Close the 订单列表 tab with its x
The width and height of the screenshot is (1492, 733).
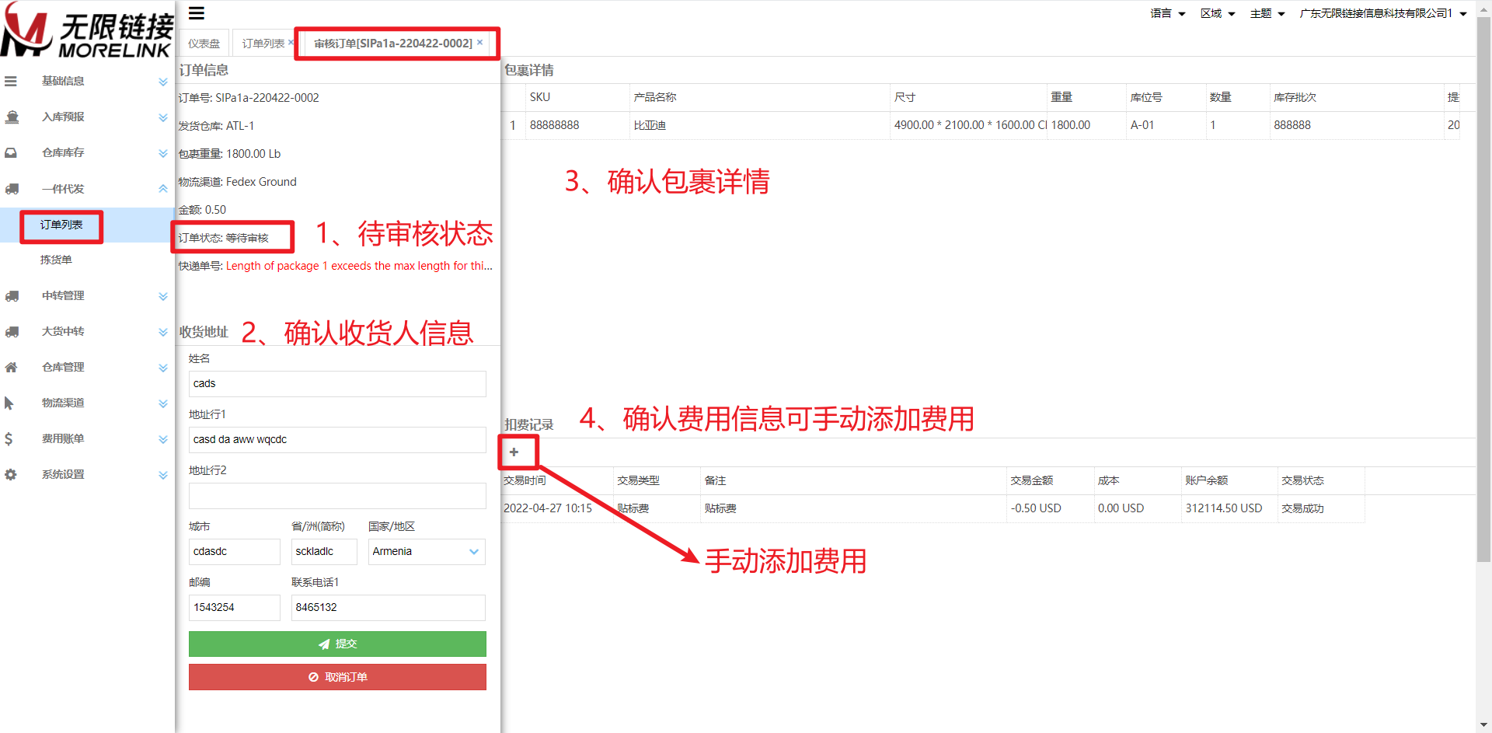pos(291,42)
